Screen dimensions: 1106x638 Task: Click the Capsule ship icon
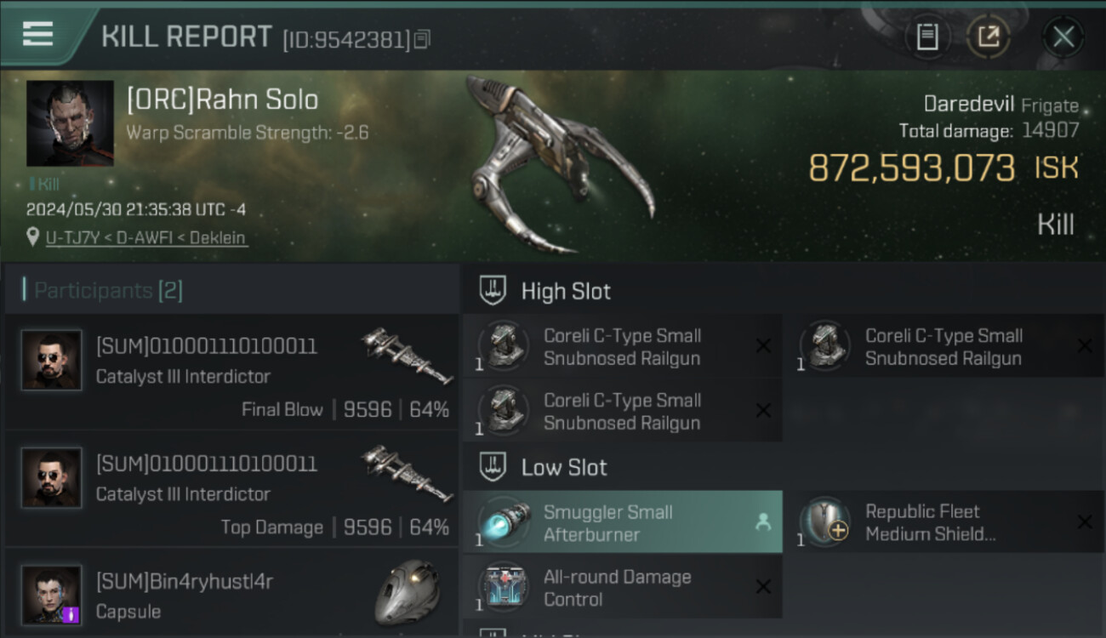408,591
